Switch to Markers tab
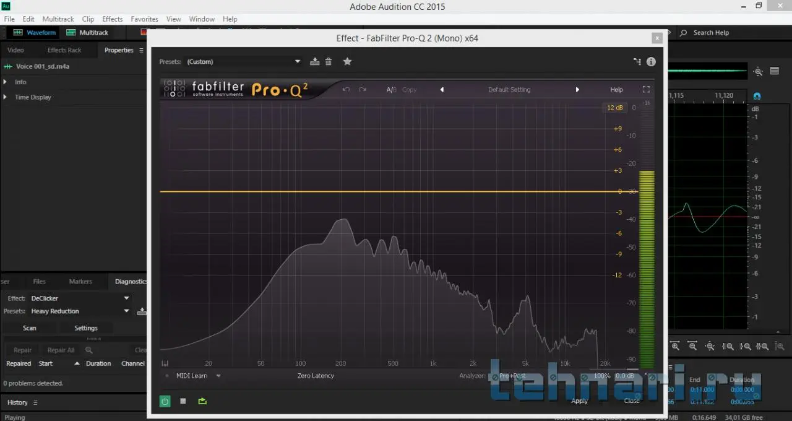The height and width of the screenshot is (421, 792). [80, 282]
